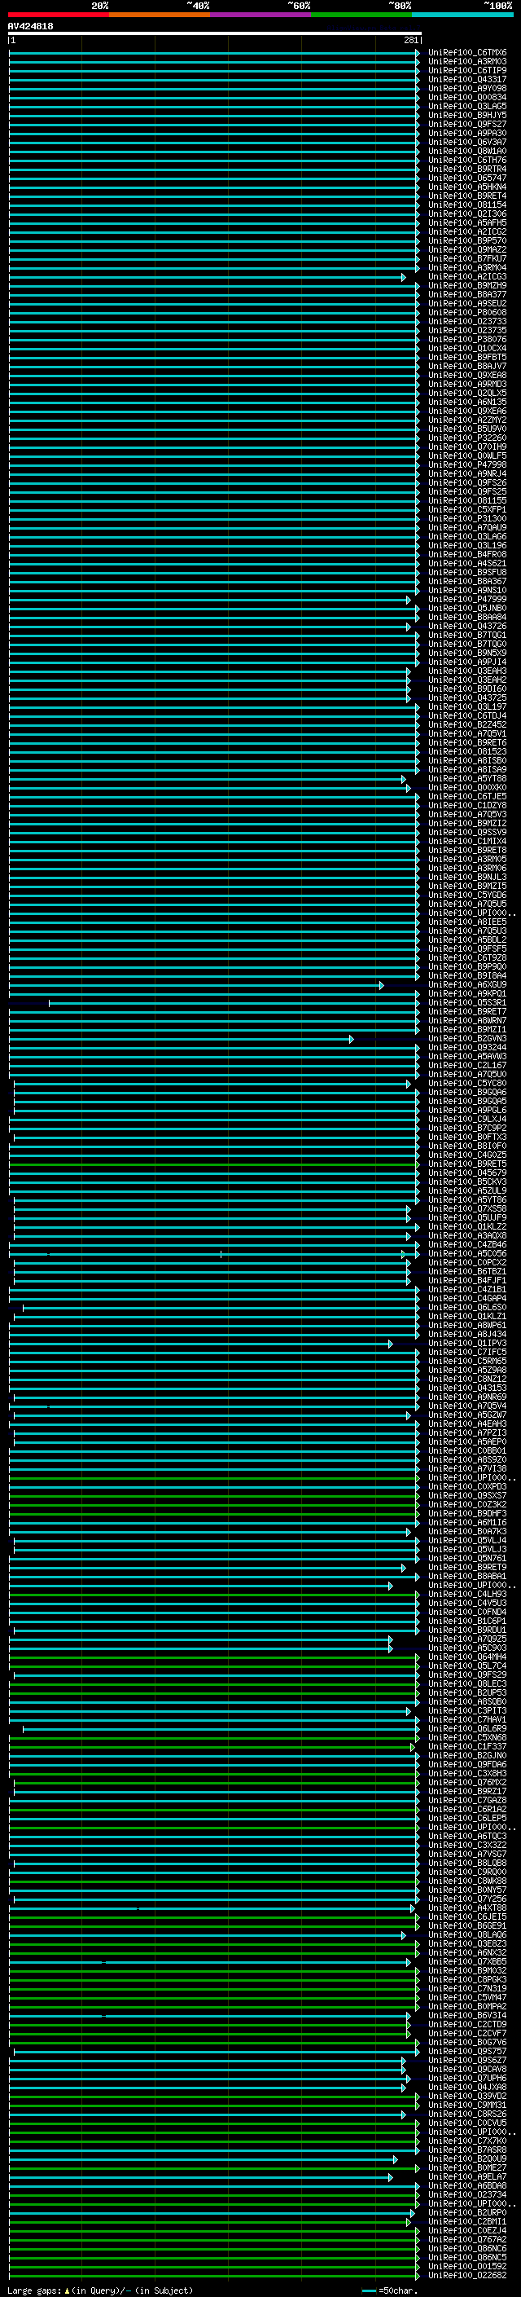Select the UniRef100_B7C9P2 label

(x=467, y=1128)
